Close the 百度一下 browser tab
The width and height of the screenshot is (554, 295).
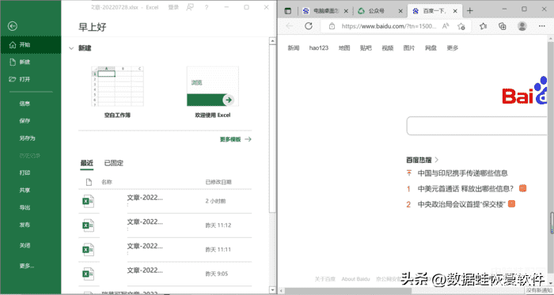[455, 11]
